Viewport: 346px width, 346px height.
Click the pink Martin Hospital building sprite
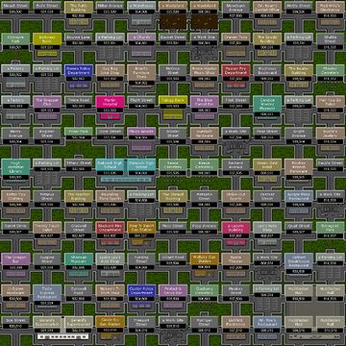(110, 115)
